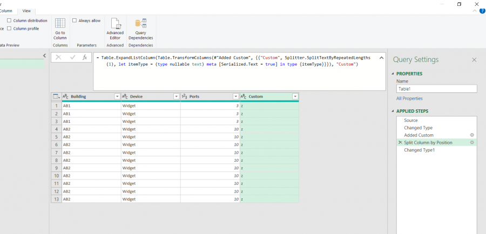Change Custom column data type icon
This screenshot has width=486, height=234.
pos(244,97)
